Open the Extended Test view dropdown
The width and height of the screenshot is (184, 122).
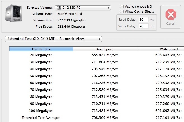coord(53,39)
